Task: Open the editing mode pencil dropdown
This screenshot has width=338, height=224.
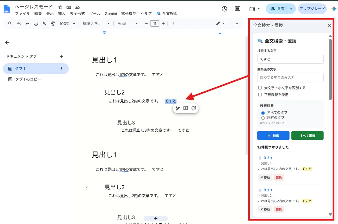Action: (x=220, y=24)
